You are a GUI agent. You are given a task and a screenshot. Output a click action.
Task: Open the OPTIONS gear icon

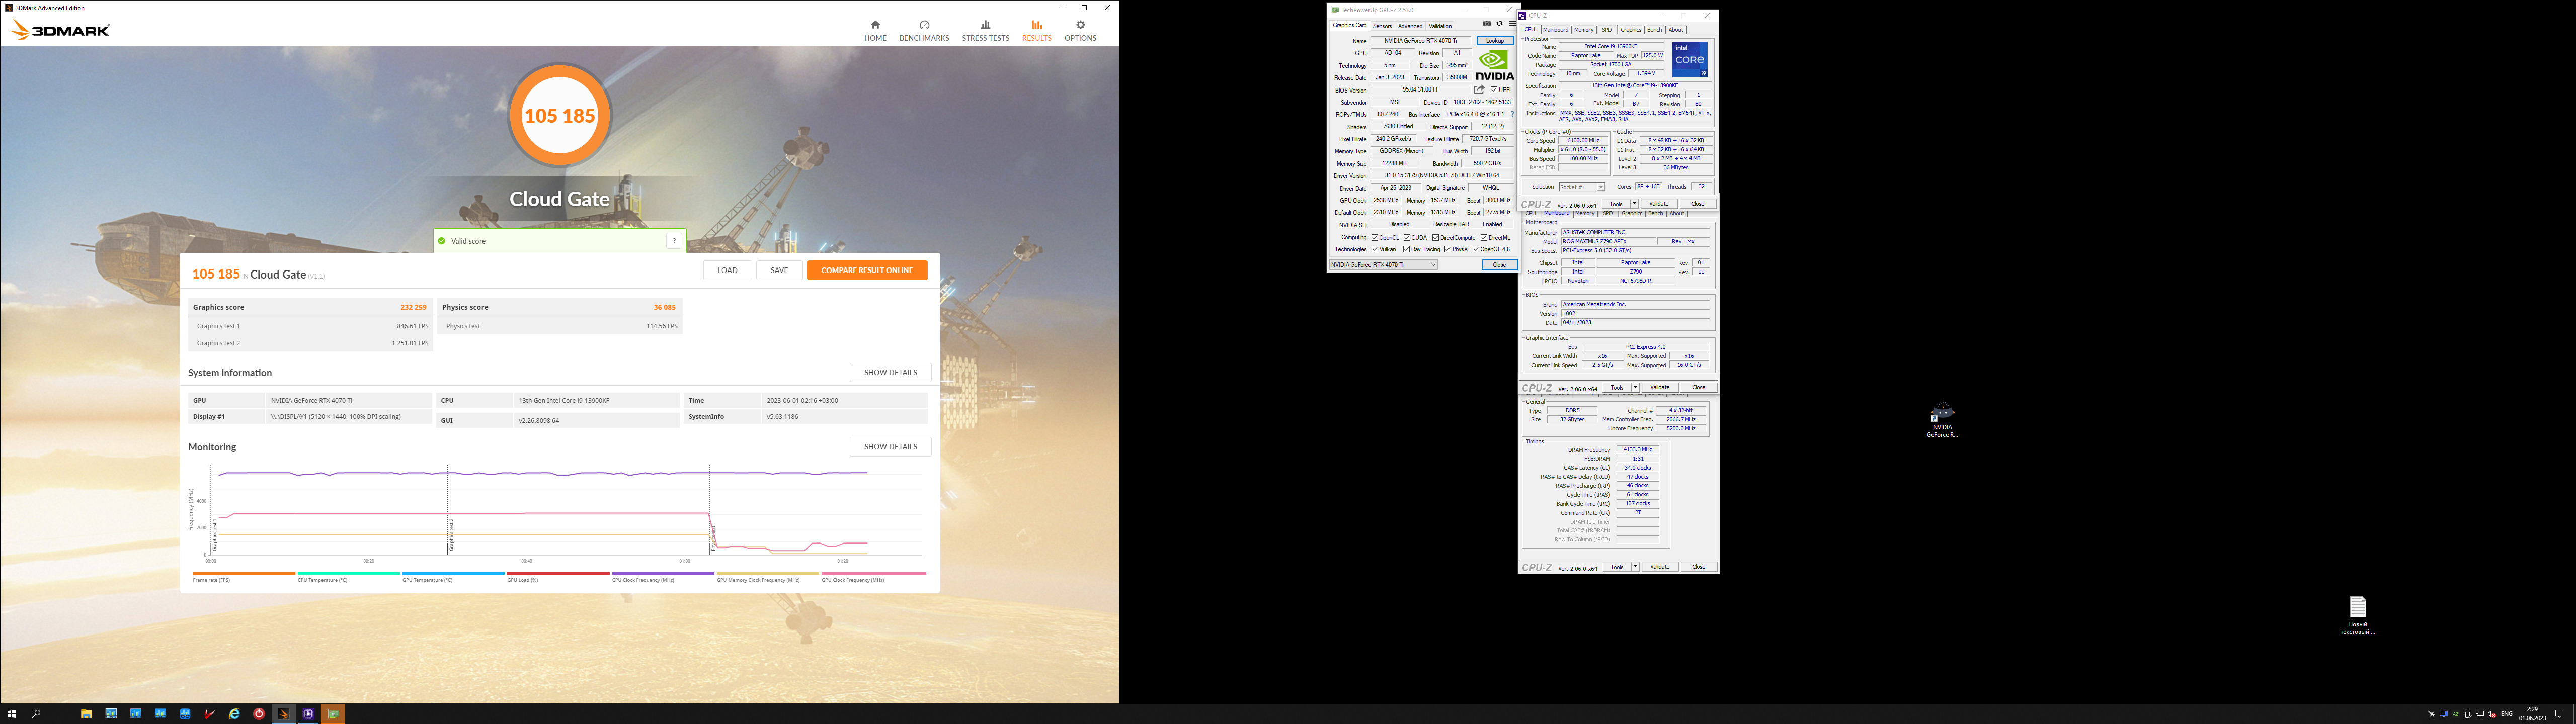(1080, 25)
